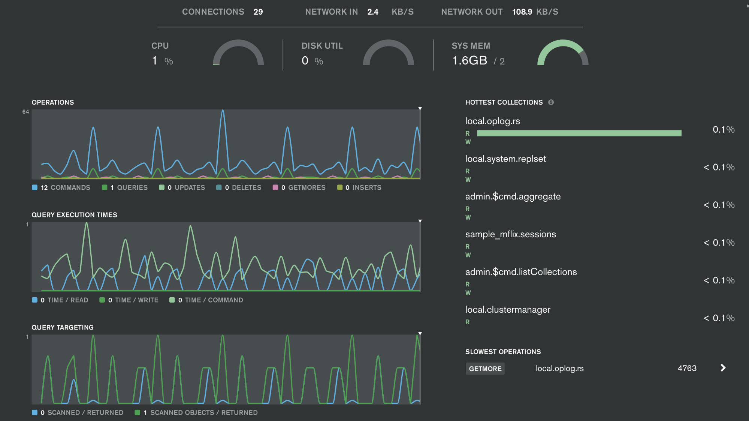Toggle the Commands legend swatch

(35, 187)
